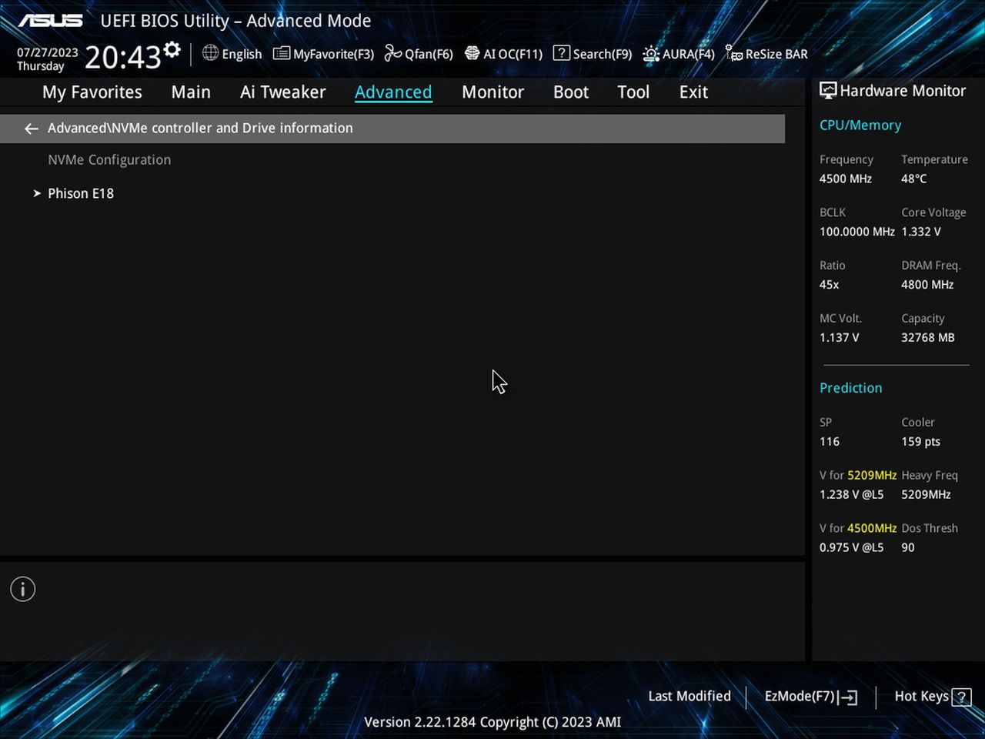Click the globe language icon

(x=210, y=53)
